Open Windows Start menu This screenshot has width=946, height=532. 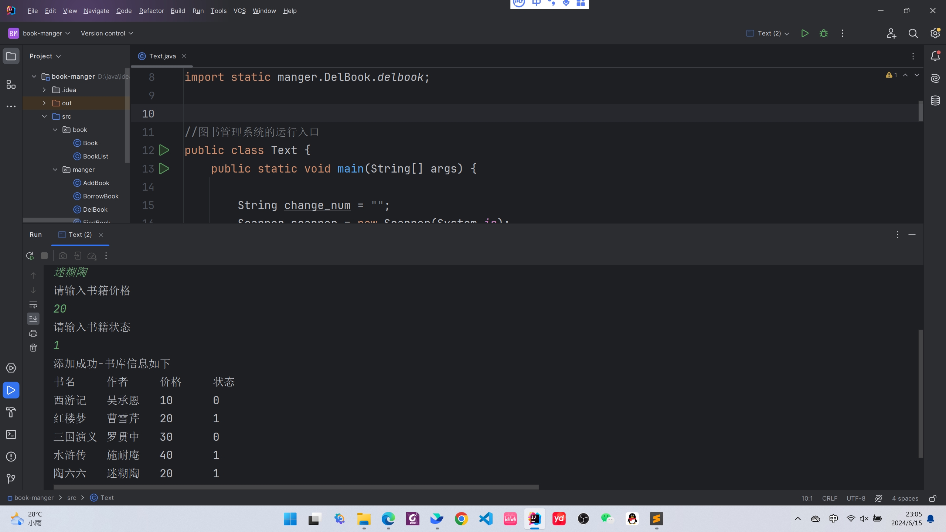coord(290,519)
